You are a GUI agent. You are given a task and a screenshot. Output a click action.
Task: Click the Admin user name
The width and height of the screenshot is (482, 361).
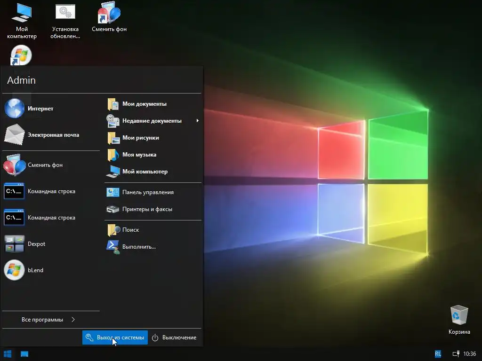(x=21, y=80)
